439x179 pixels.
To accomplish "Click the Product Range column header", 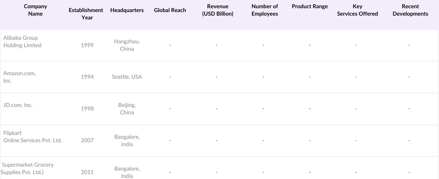I will 310,7.
